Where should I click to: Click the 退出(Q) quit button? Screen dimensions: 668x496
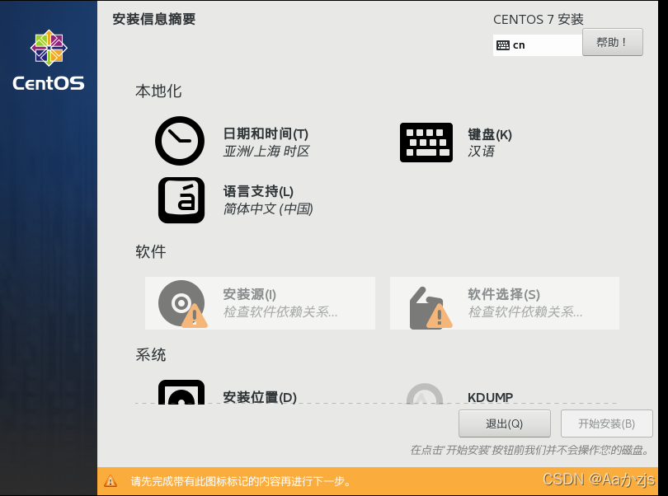click(x=505, y=423)
